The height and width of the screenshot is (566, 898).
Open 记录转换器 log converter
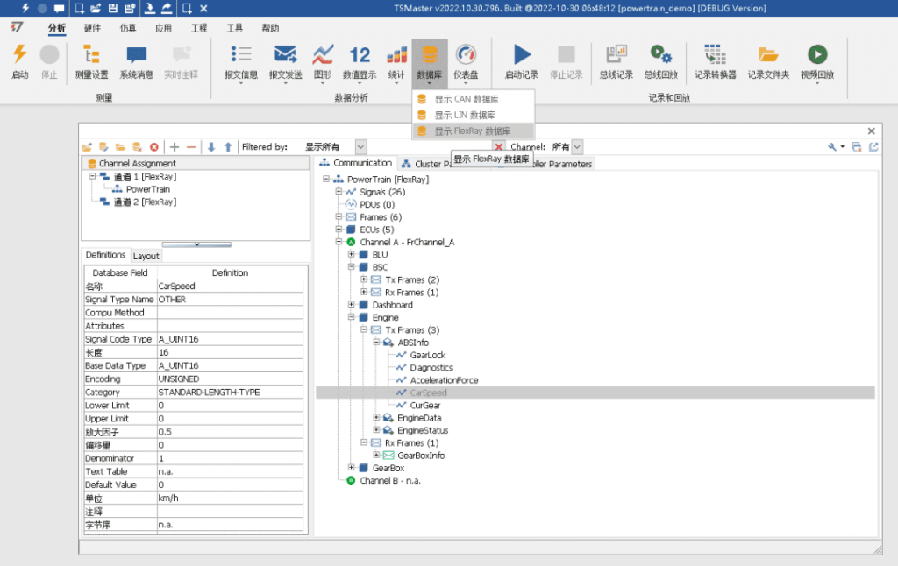click(716, 60)
